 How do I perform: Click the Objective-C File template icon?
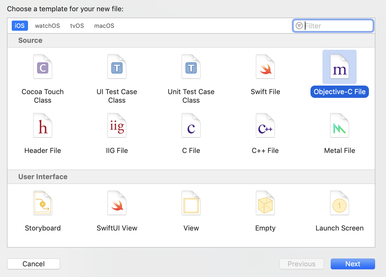click(x=340, y=67)
